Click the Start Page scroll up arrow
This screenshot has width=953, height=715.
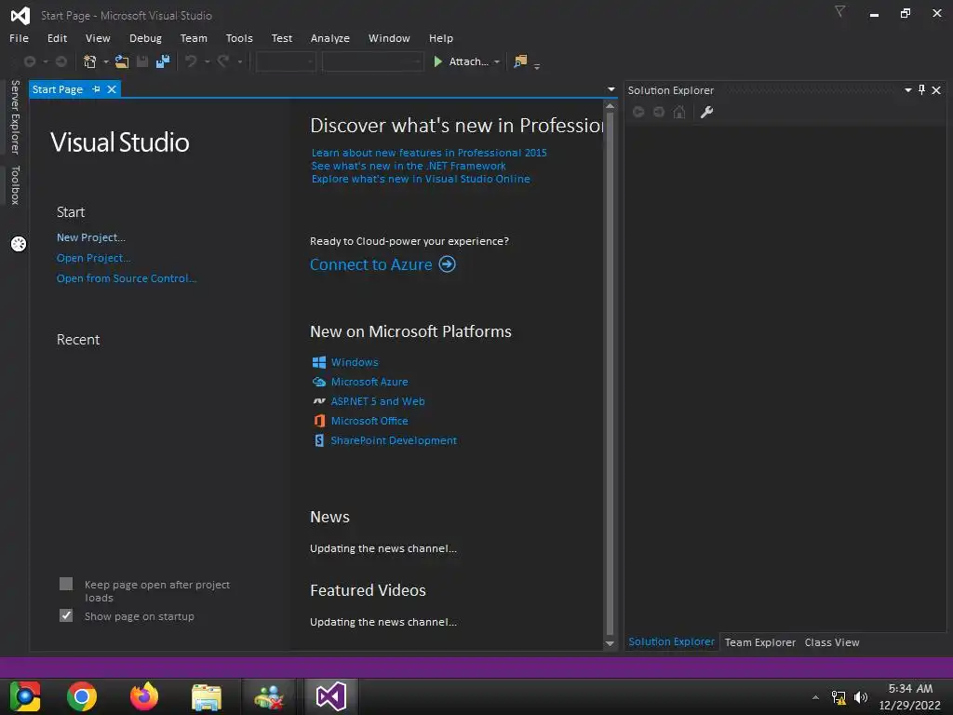pyautogui.click(x=611, y=106)
